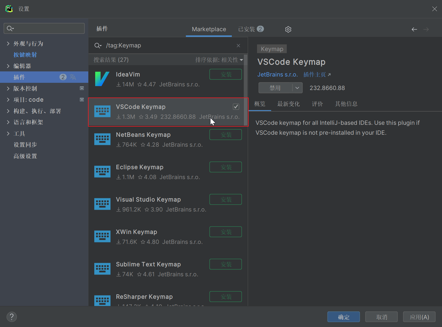This screenshot has height=327, width=442.
Task: Focus the plugin search field /tag:Keymap
Action: tap(168, 46)
